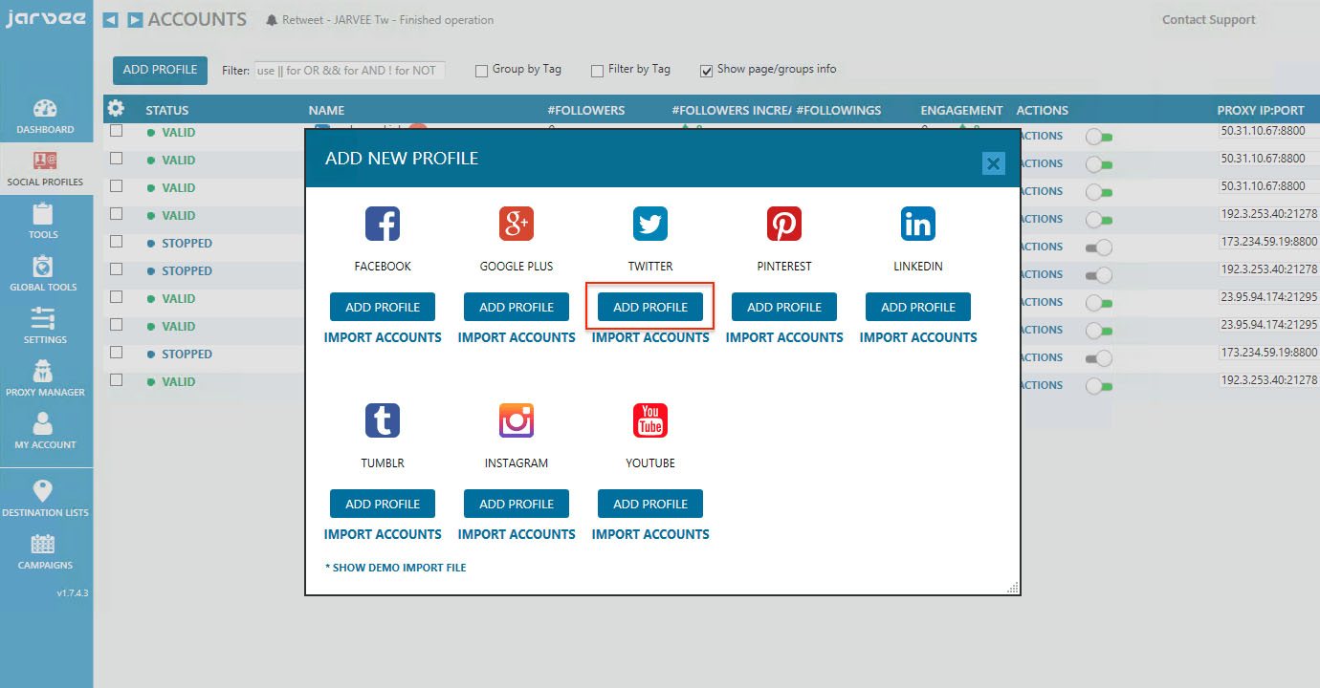The image size is (1320, 688).
Task: Click the notification bell icon
Action: 272,20
